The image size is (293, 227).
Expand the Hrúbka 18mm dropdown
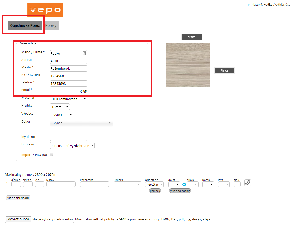(x=60, y=107)
